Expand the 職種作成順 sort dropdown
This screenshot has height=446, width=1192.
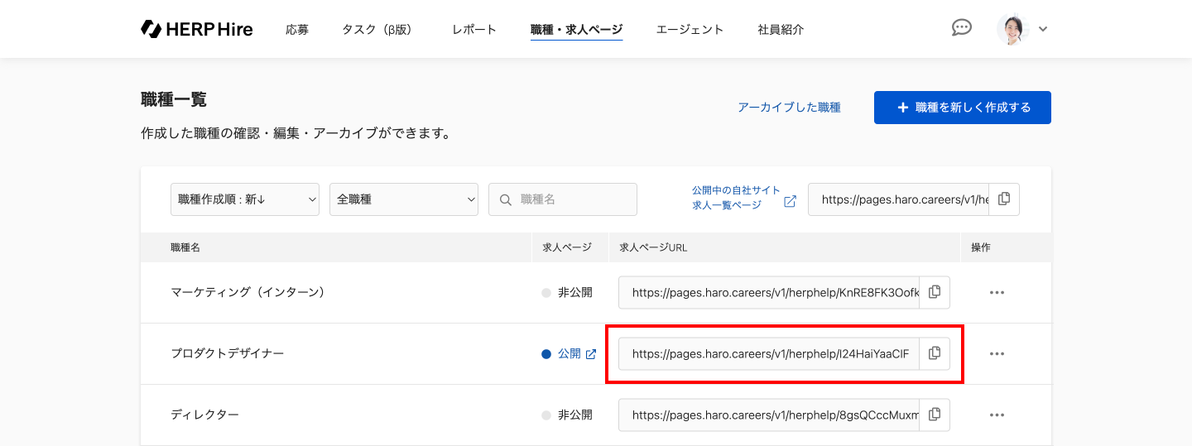click(245, 199)
